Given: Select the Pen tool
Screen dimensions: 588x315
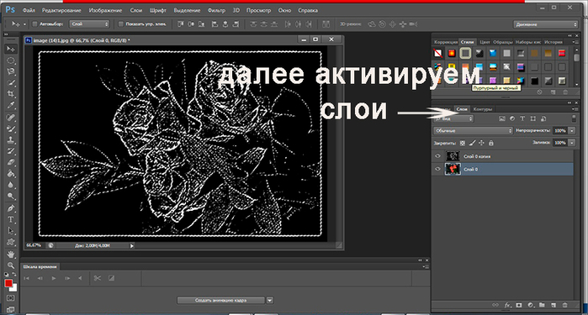Looking at the screenshot, I should [x=10, y=208].
